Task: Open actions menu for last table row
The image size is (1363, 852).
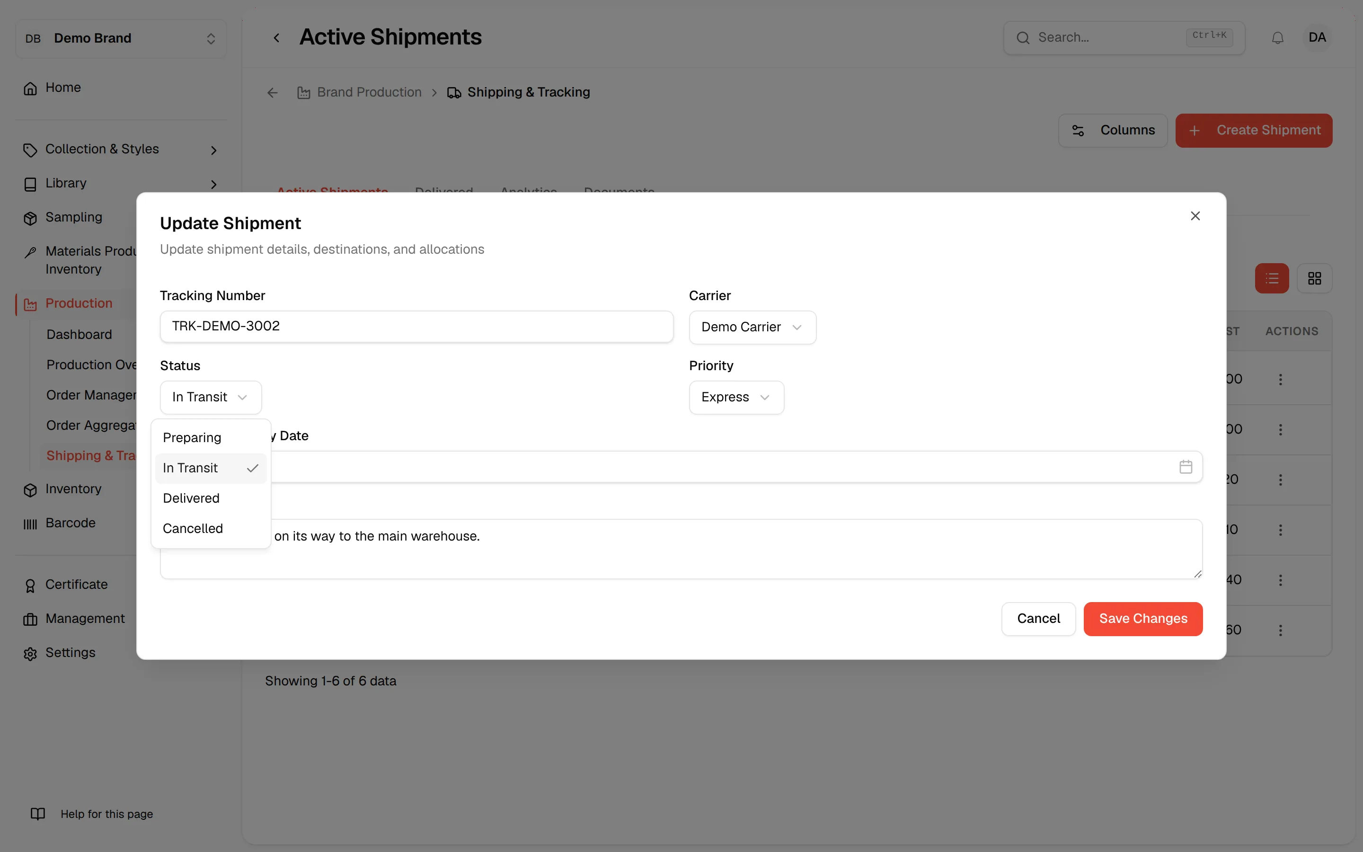Action: [1280, 630]
